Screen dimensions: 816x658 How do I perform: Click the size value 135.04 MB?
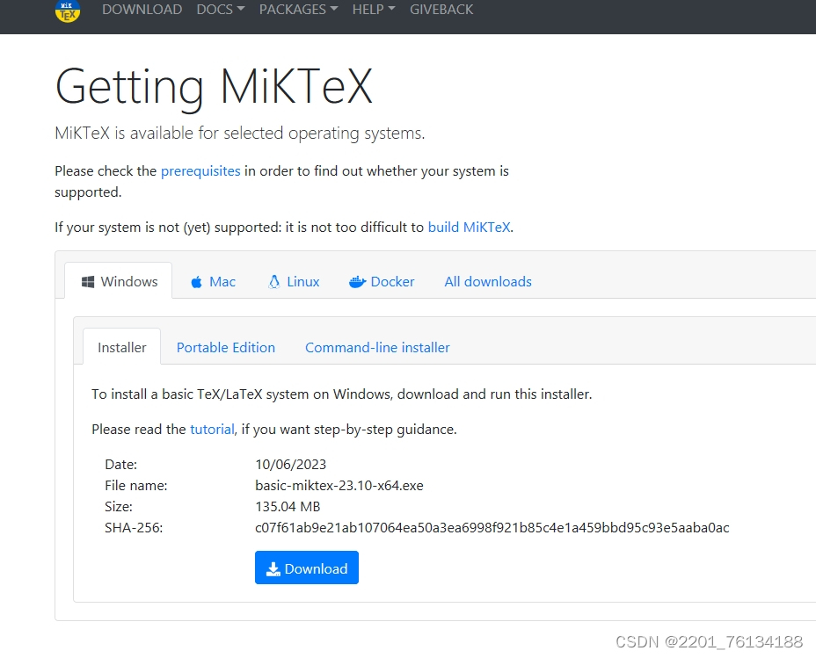(x=288, y=506)
